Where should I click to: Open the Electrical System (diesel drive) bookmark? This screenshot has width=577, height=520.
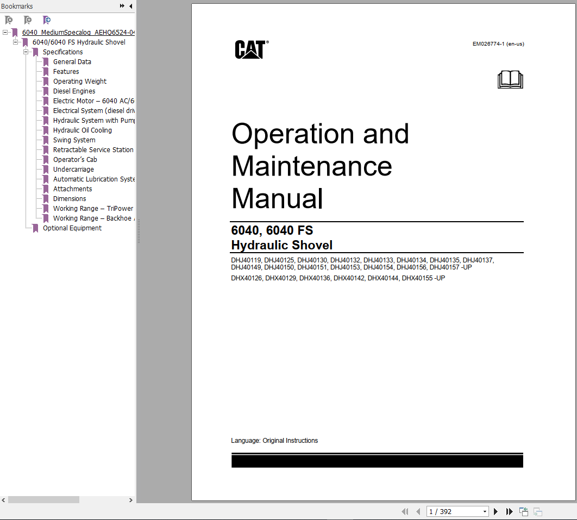pyautogui.click(x=94, y=110)
